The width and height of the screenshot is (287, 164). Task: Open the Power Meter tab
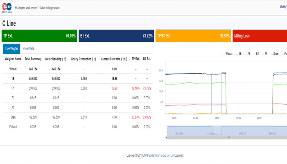coord(29,48)
